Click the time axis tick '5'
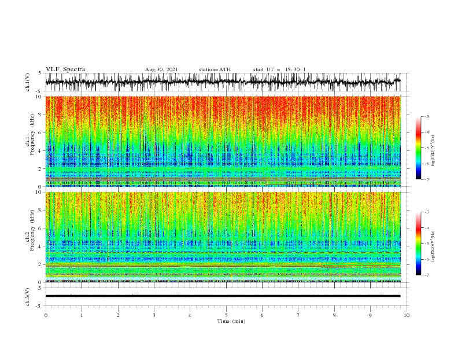Screen dimensions: 458x354 pyautogui.click(x=226, y=315)
